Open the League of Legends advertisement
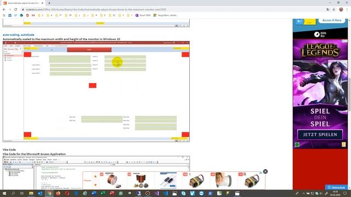Viewport: 351px width, 197px height. (320, 94)
